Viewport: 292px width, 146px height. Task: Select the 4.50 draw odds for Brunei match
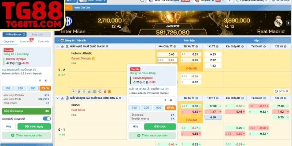213,117
